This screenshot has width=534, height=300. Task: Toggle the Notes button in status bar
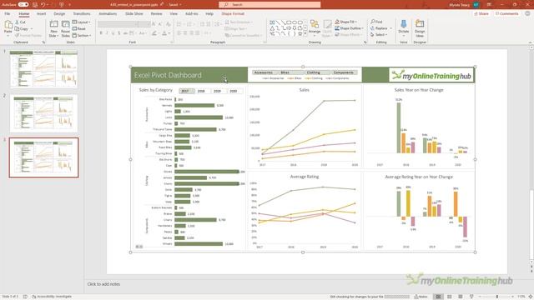pos(421,297)
